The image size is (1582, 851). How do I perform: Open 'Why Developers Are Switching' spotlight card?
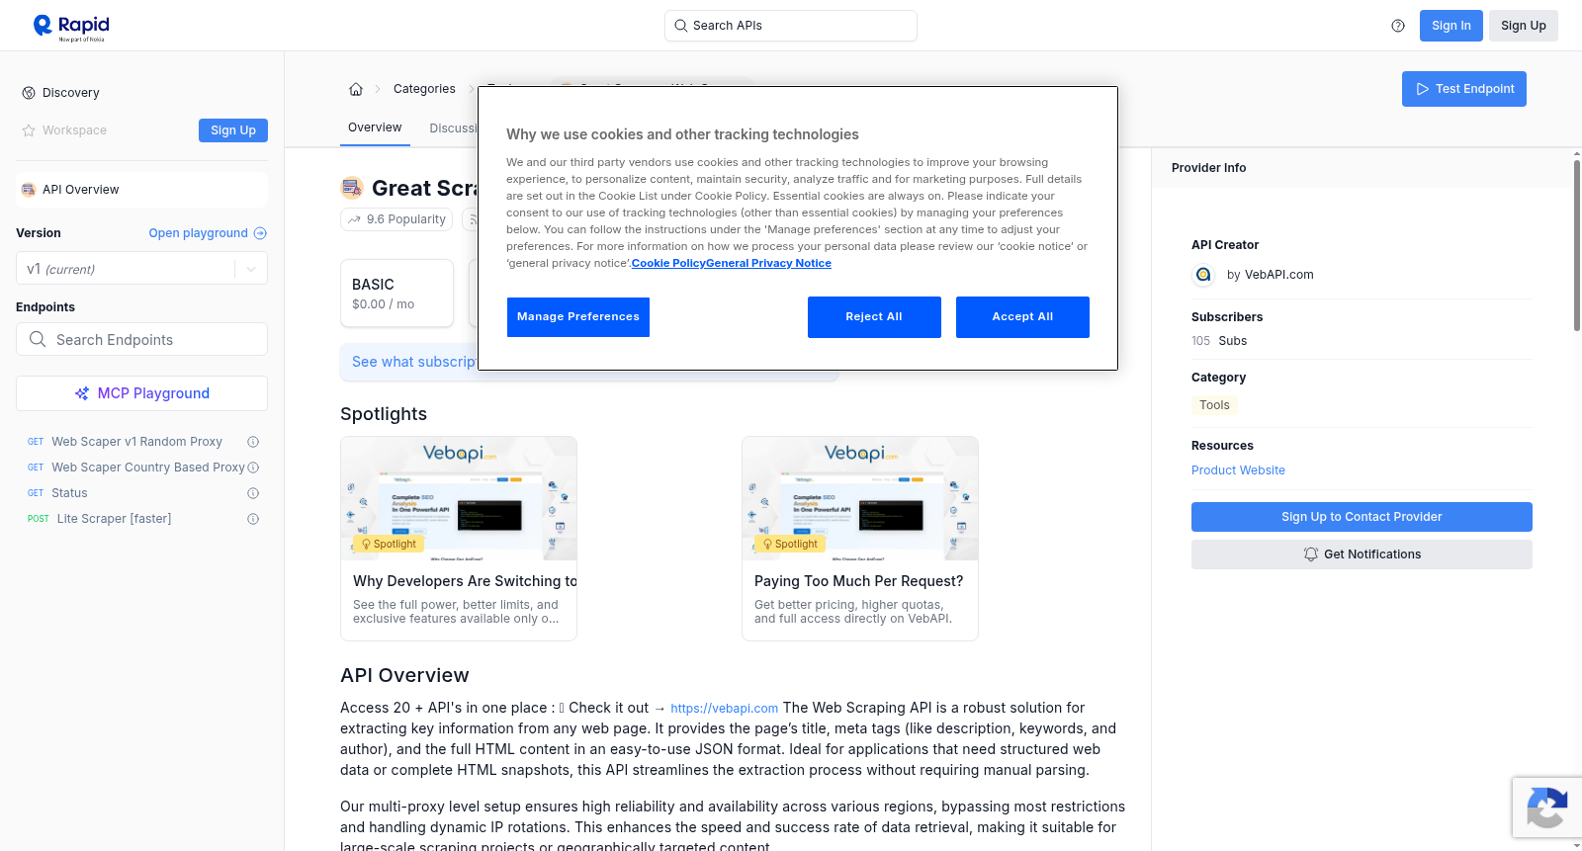459,539
